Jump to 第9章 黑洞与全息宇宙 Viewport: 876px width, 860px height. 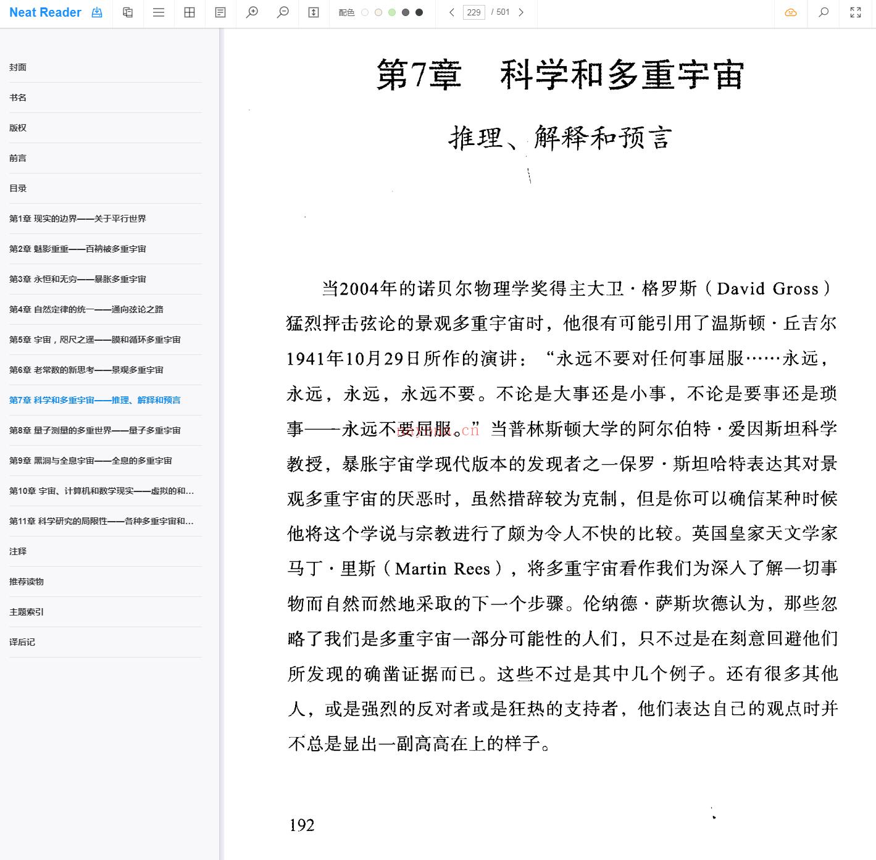coord(105,461)
